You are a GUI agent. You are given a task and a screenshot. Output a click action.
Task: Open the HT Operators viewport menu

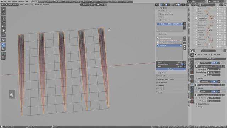45,5
